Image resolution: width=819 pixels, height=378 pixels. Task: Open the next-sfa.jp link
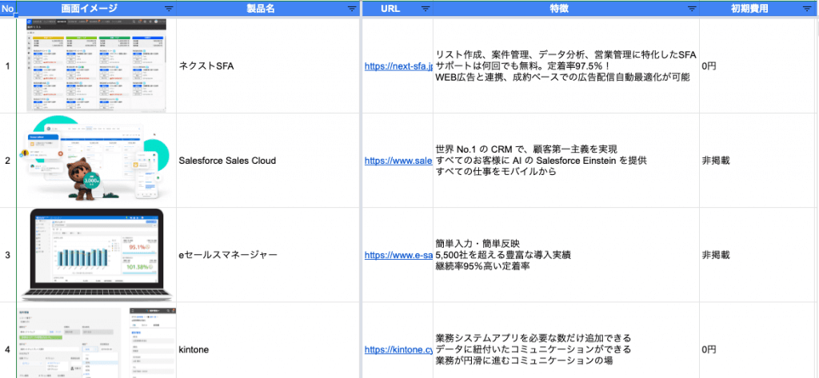pos(398,66)
